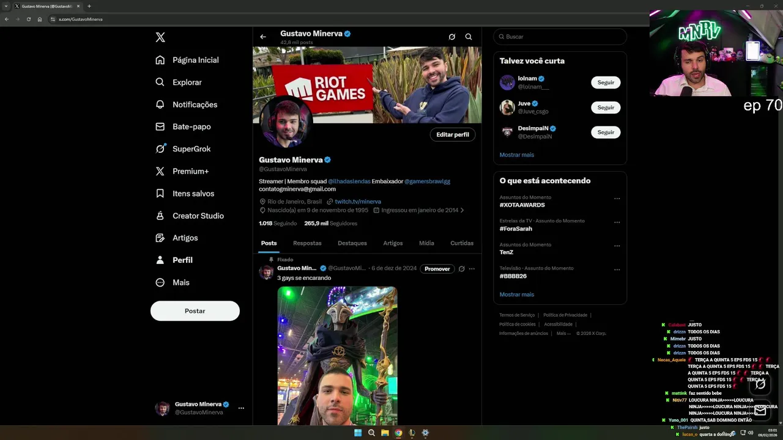
Task: Switch to the Mídia tab
Action: click(x=426, y=243)
